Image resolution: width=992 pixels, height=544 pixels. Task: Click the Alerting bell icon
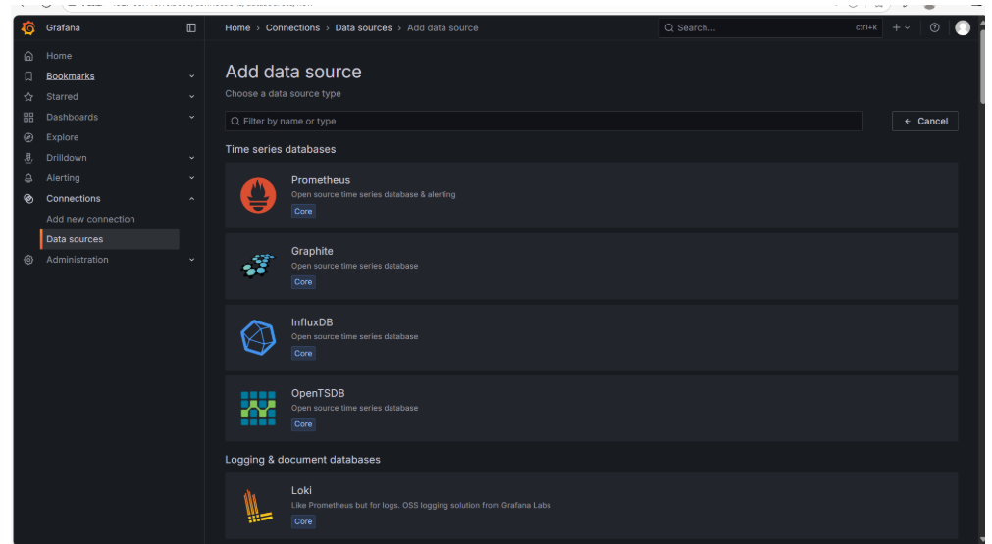pyautogui.click(x=28, y=178)
